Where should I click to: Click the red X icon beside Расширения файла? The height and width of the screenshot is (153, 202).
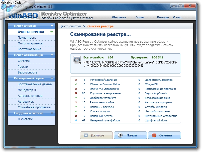(76, 102)
